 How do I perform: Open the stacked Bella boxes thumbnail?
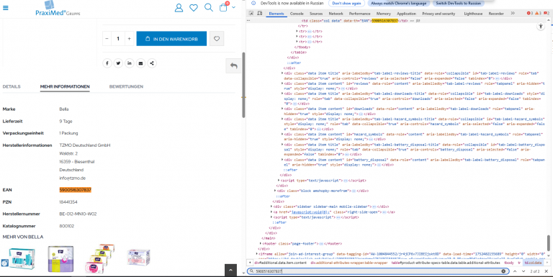click(99, 259)
